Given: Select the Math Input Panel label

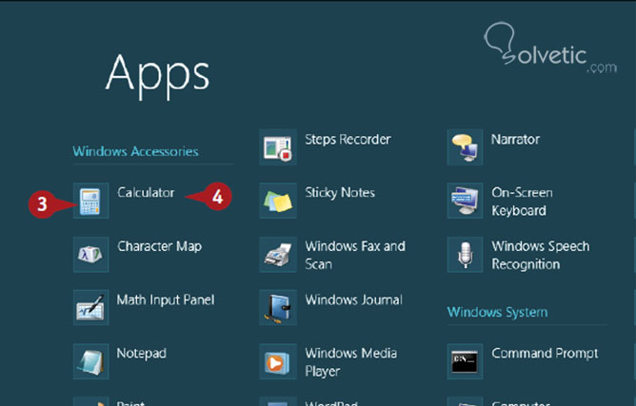Looking at the screenshot, I should tap(166, 300).
